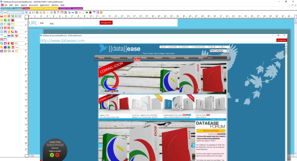Click the yellow Start your own thread button
This screenshot has width=297, height=161.
coord(211,131)
